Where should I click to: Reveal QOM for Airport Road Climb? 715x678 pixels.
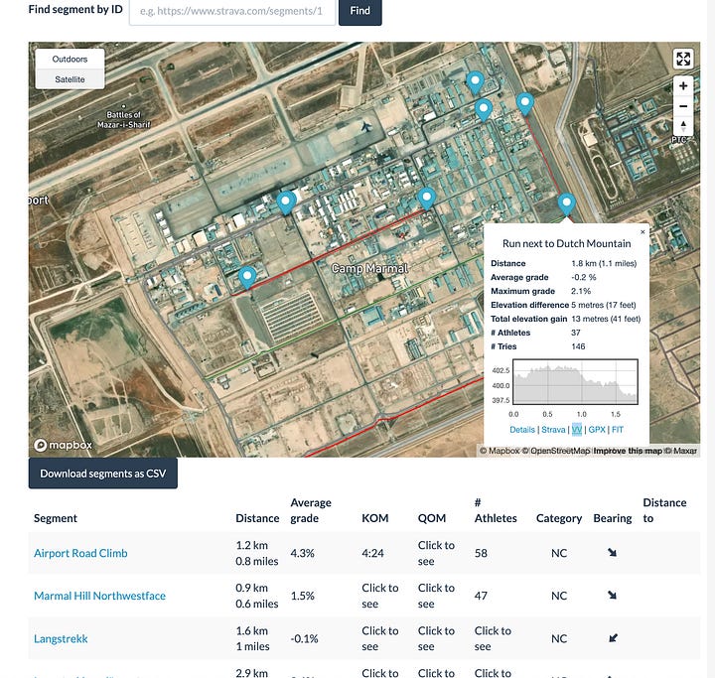pos(436,553)
